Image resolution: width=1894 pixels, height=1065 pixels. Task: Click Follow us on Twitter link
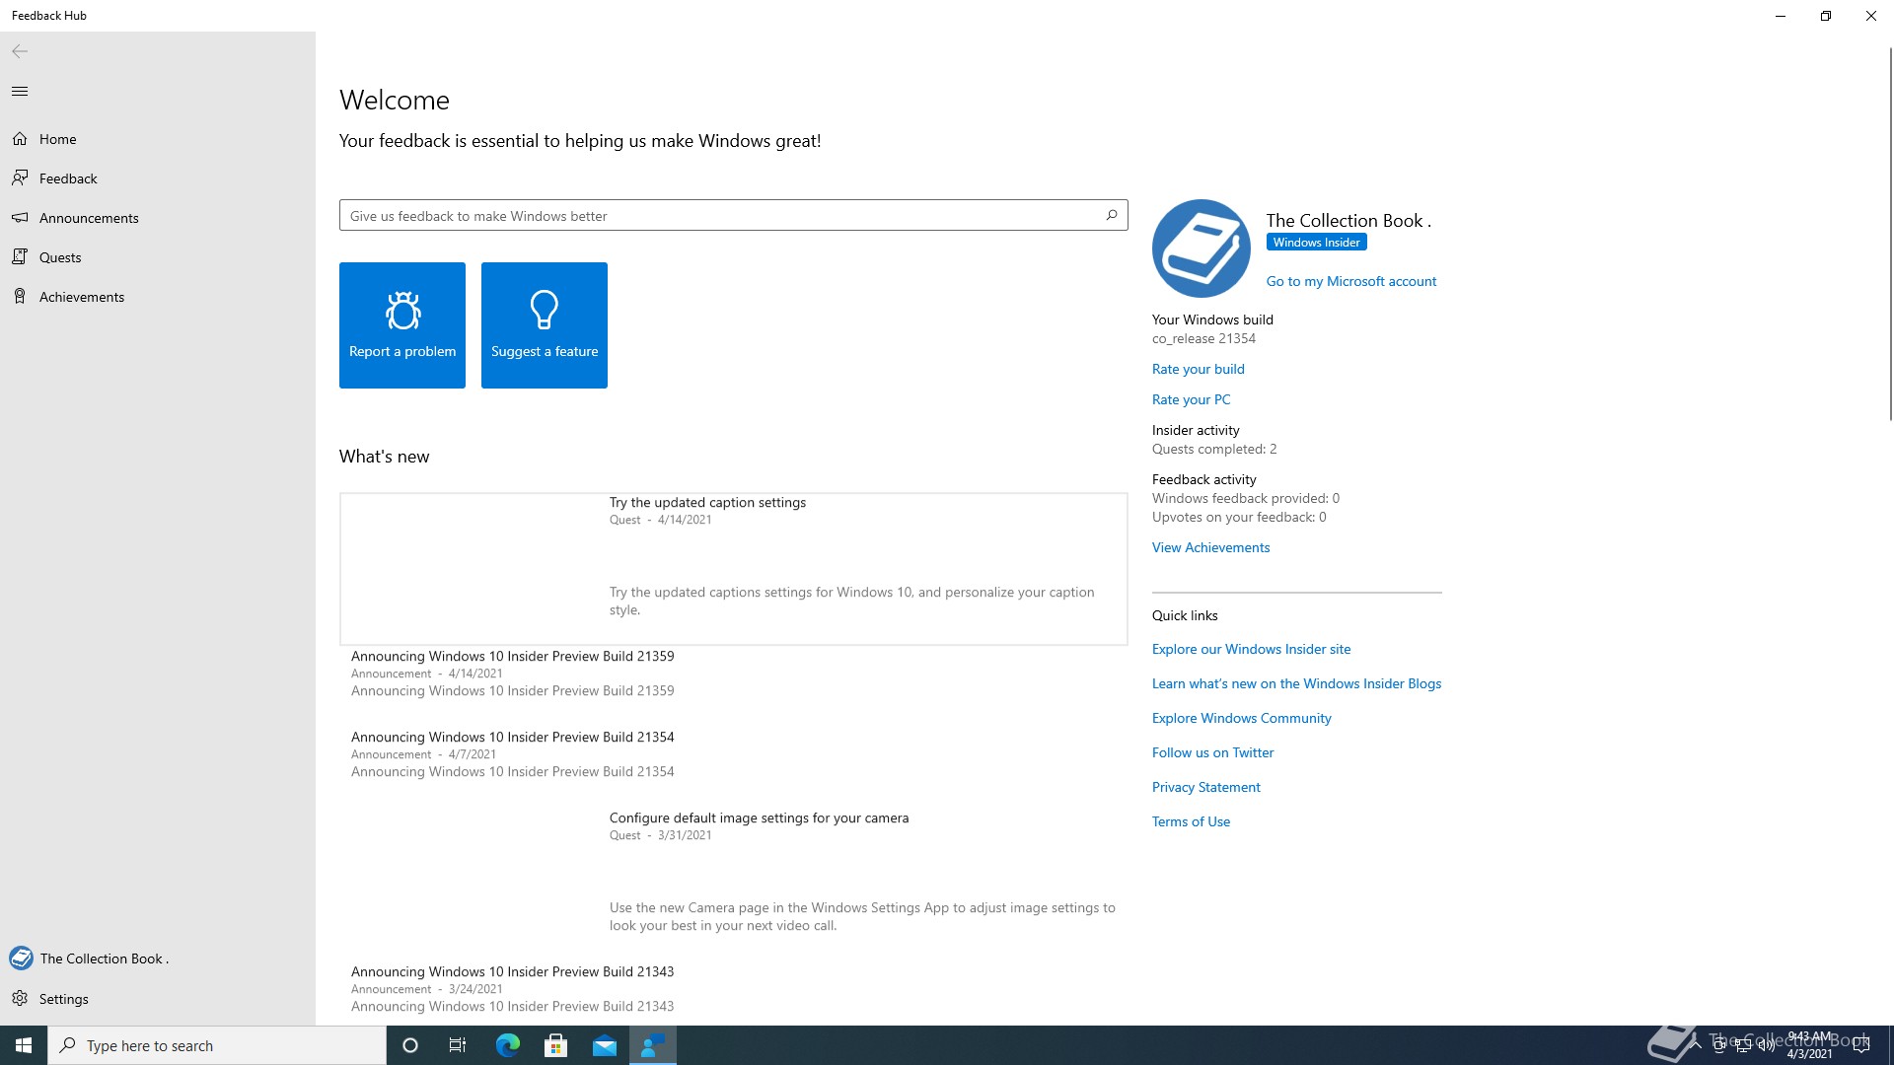point(1213,752)
